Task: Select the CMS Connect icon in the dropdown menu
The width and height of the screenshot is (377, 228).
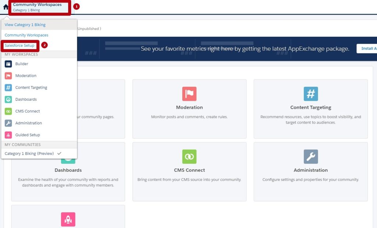Action: [8, 111]
